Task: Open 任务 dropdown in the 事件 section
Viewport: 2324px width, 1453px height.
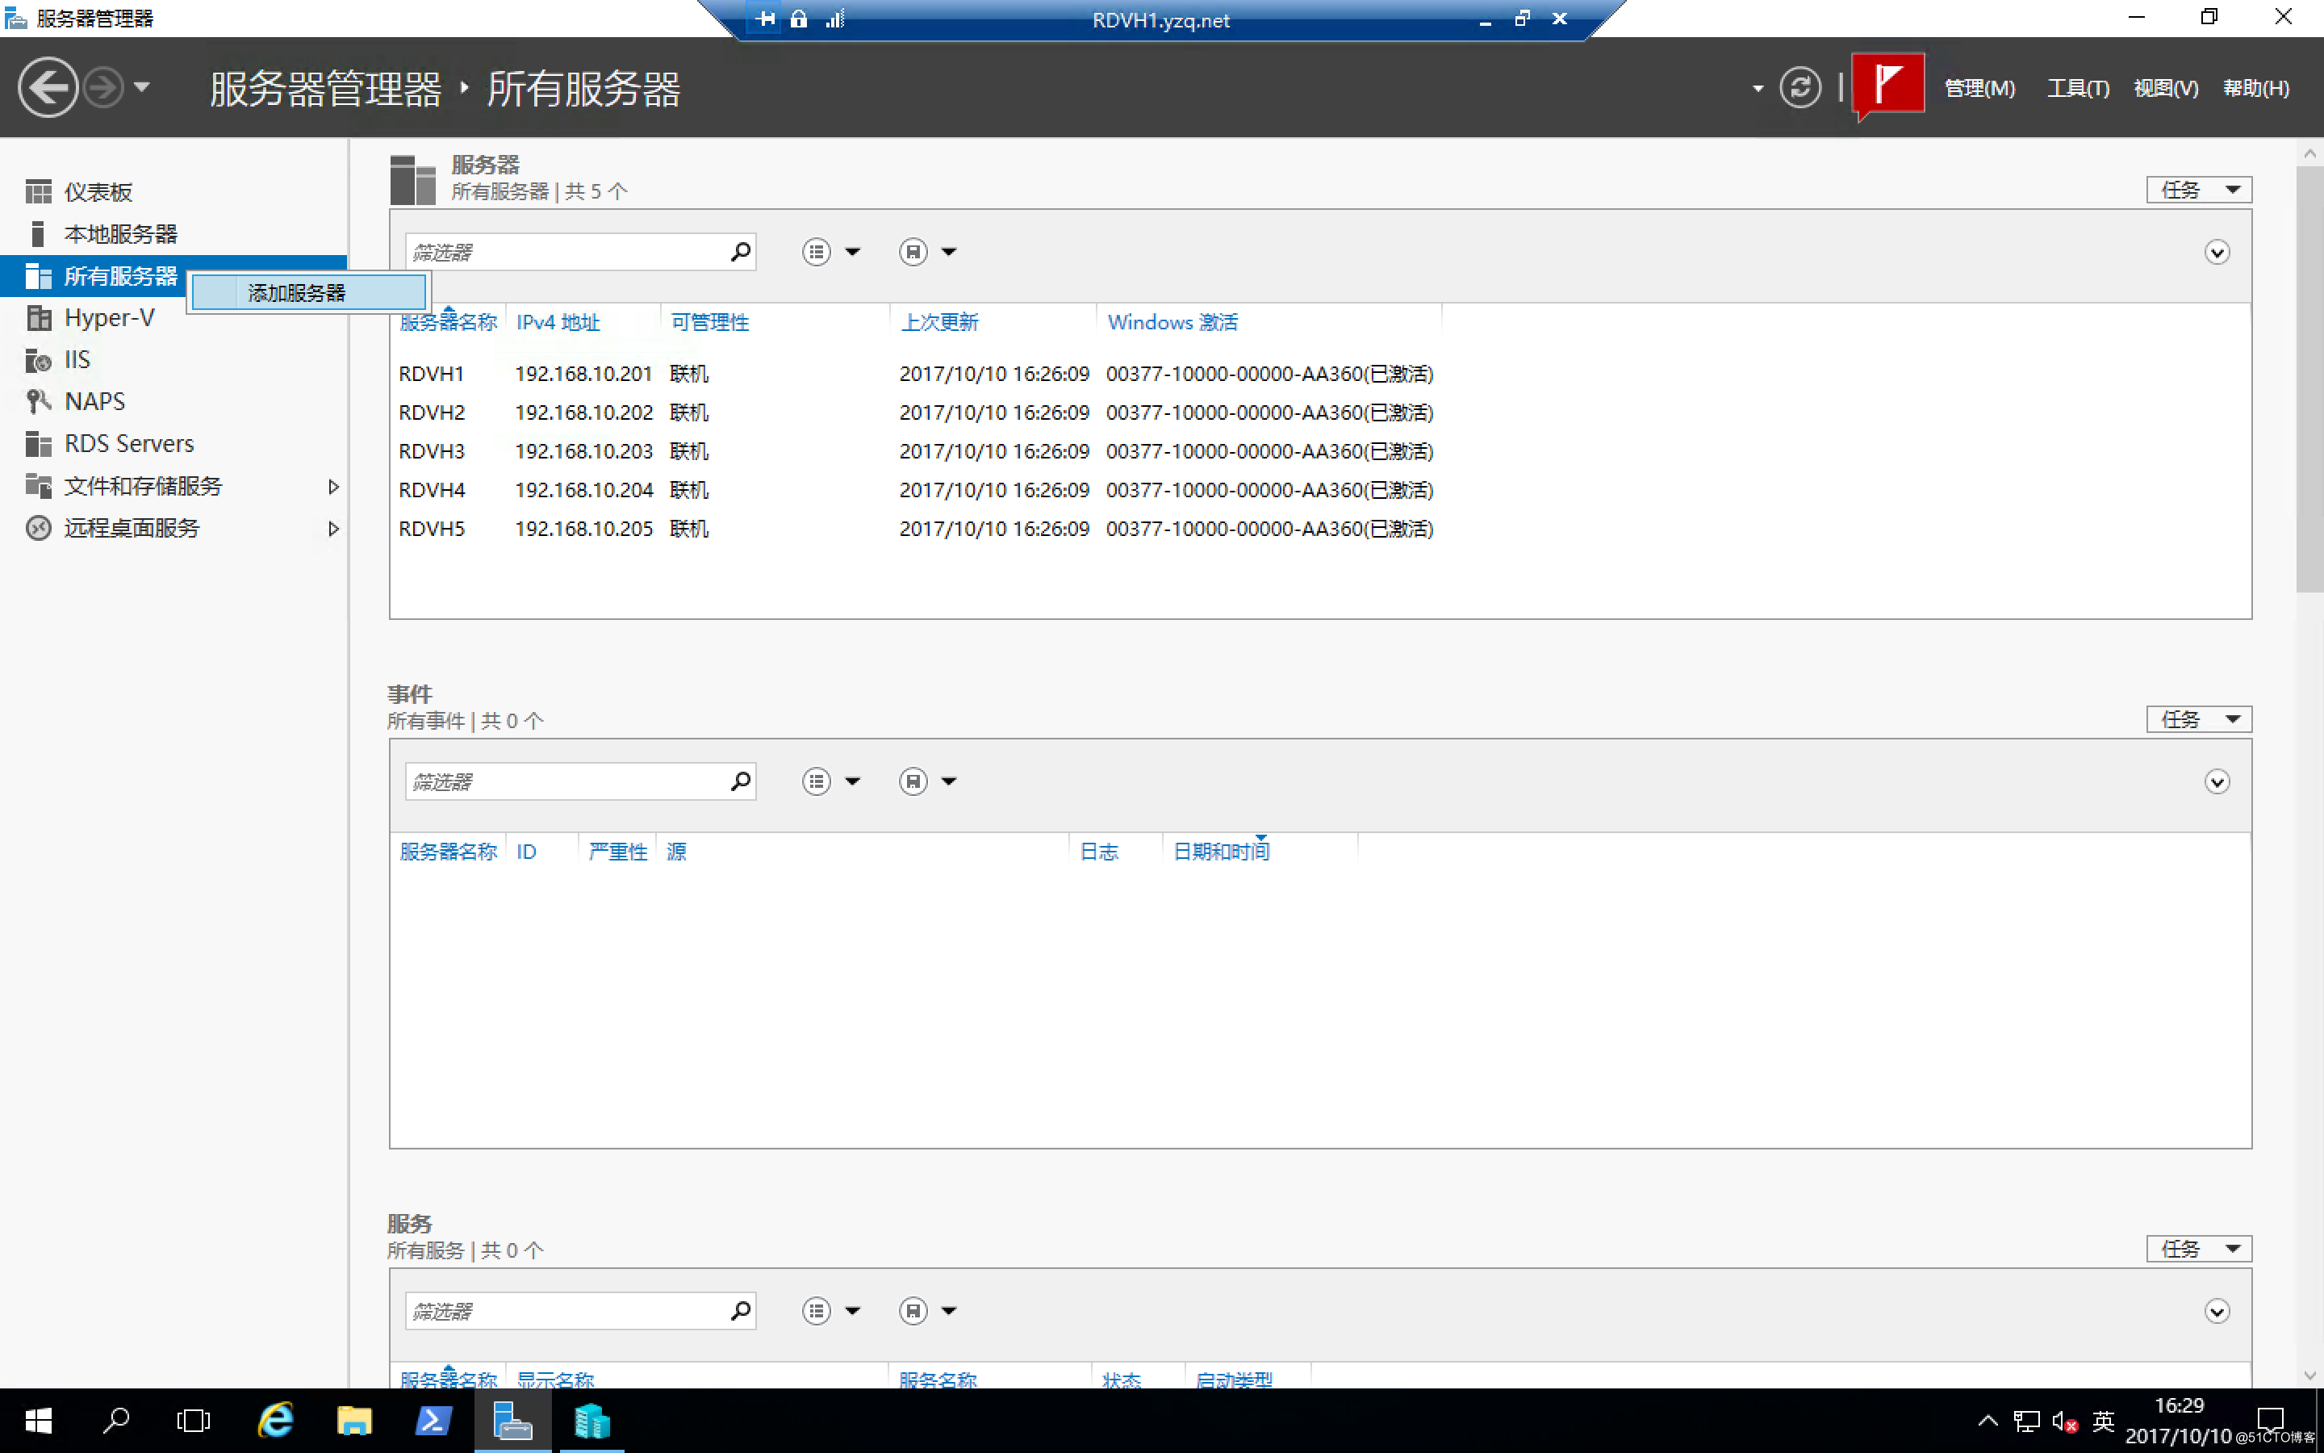Action: pyautogui.click(x=2198, y=718)
